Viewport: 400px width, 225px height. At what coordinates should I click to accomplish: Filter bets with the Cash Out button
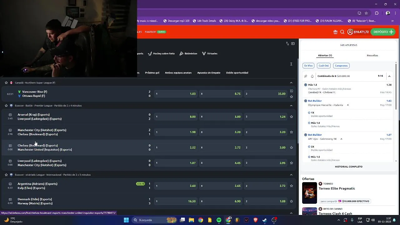click(323, 66)
